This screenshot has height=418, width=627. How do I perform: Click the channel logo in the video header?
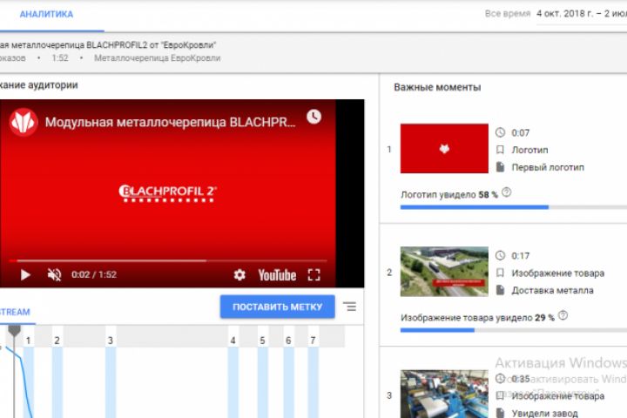pos(24,122)
